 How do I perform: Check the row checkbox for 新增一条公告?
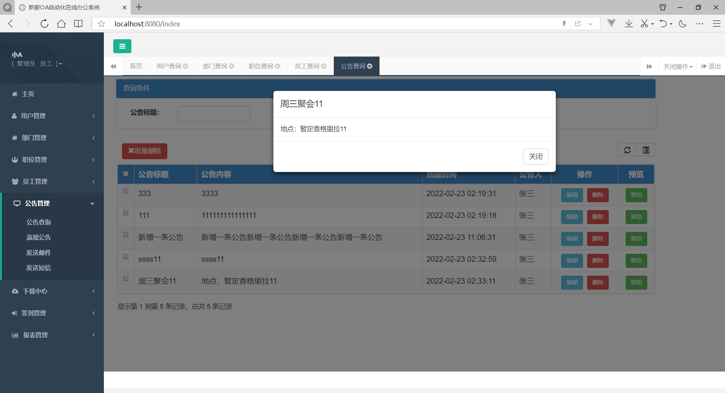[x=126, y=235]
